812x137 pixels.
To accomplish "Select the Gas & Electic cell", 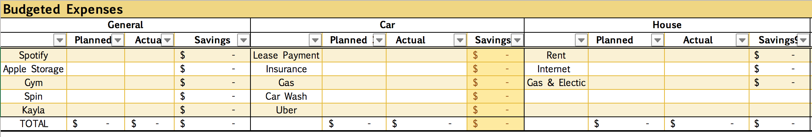I will [556, 83].
